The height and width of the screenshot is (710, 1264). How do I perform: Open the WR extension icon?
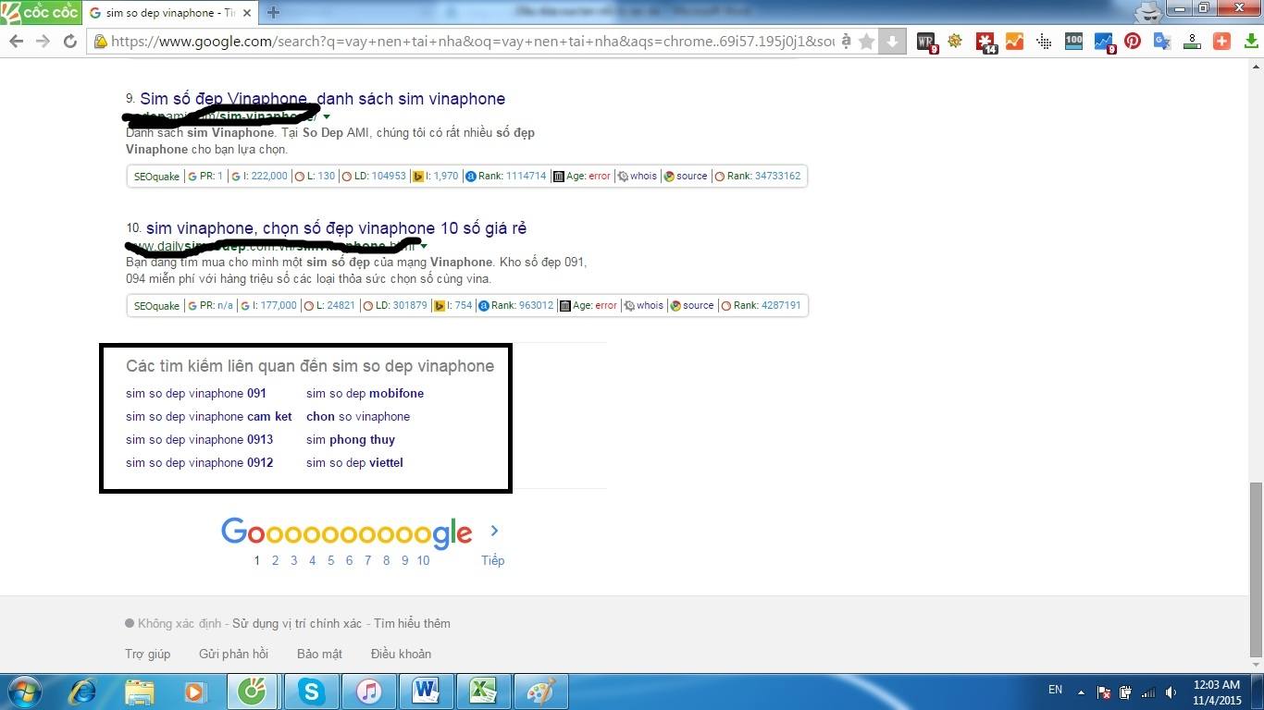[926, 43]
